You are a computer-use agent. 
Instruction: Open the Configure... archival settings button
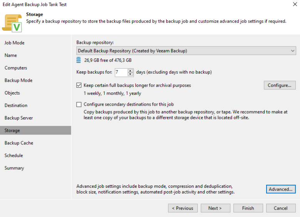point(280,85)
